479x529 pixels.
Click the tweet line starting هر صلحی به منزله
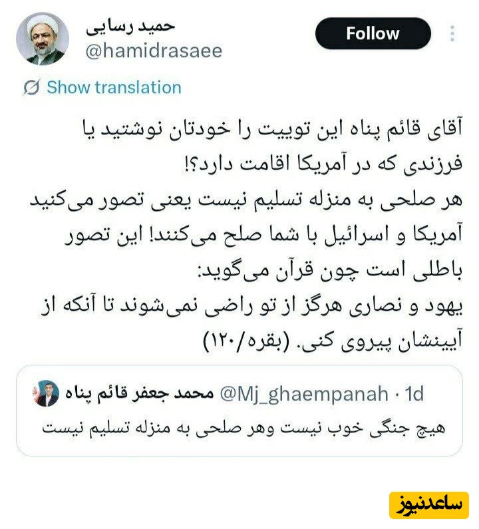click(246, 200)
